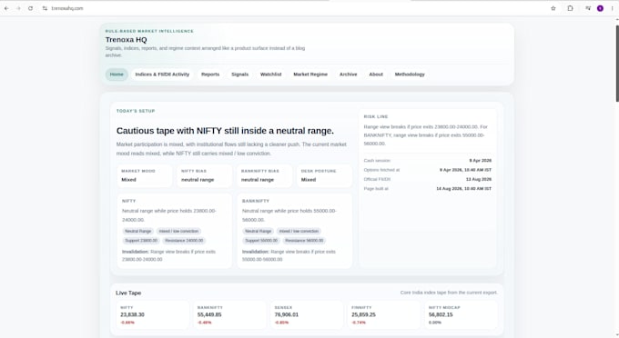The image size is (619, 338).
Task: Open the Signals tab
Action: (x=240, y=75)
